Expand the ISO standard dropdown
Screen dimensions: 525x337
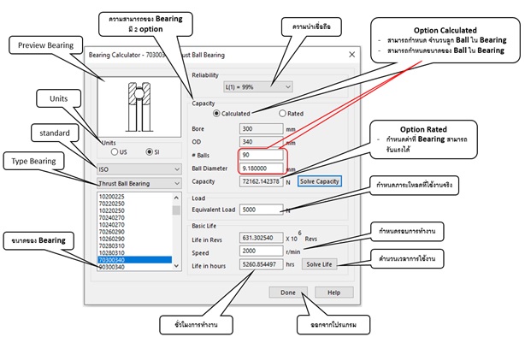click(x=139, y=169)
